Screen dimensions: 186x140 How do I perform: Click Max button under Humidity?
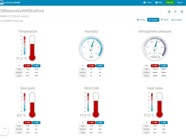click(91, 66)
